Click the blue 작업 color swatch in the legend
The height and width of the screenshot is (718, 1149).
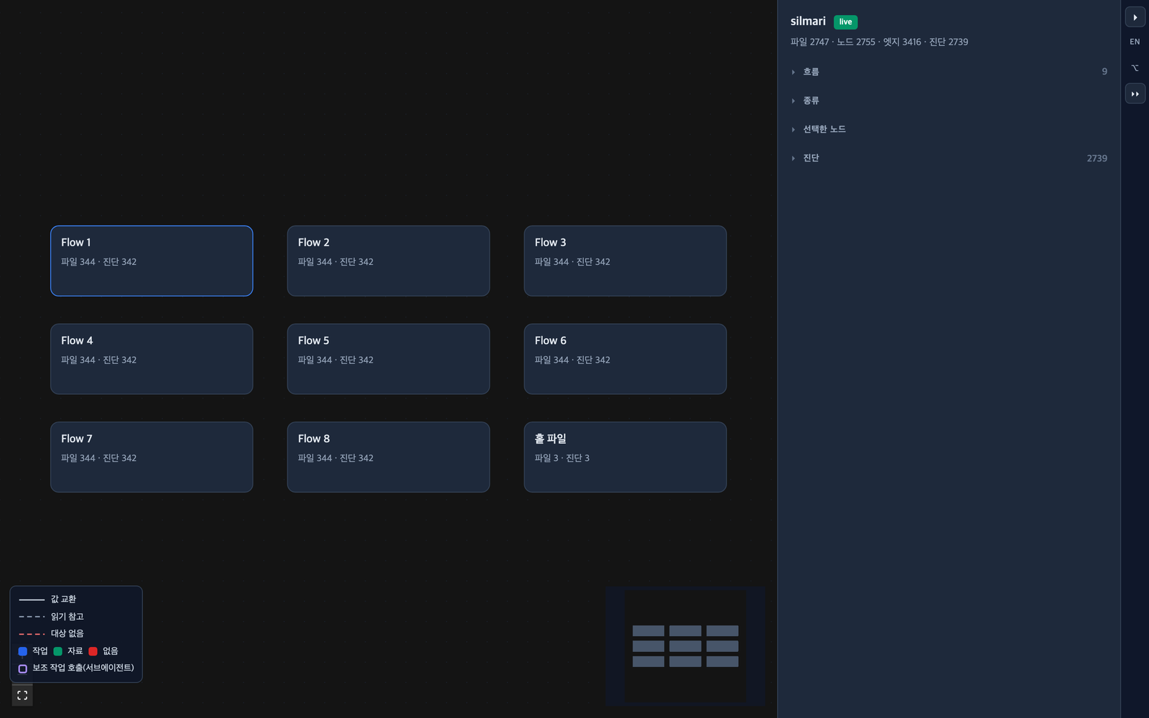[23, 651]
